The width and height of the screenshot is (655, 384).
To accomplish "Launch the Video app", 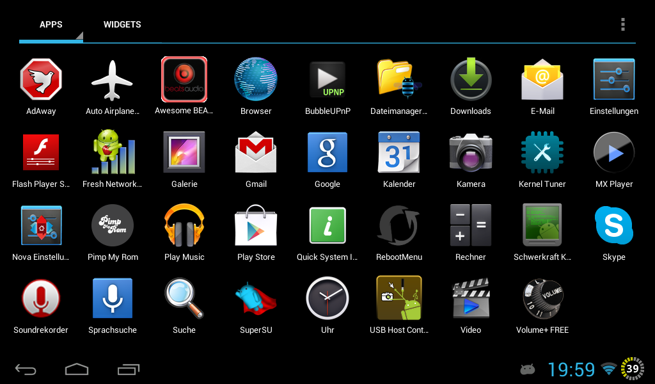I will tap(471, 298).
